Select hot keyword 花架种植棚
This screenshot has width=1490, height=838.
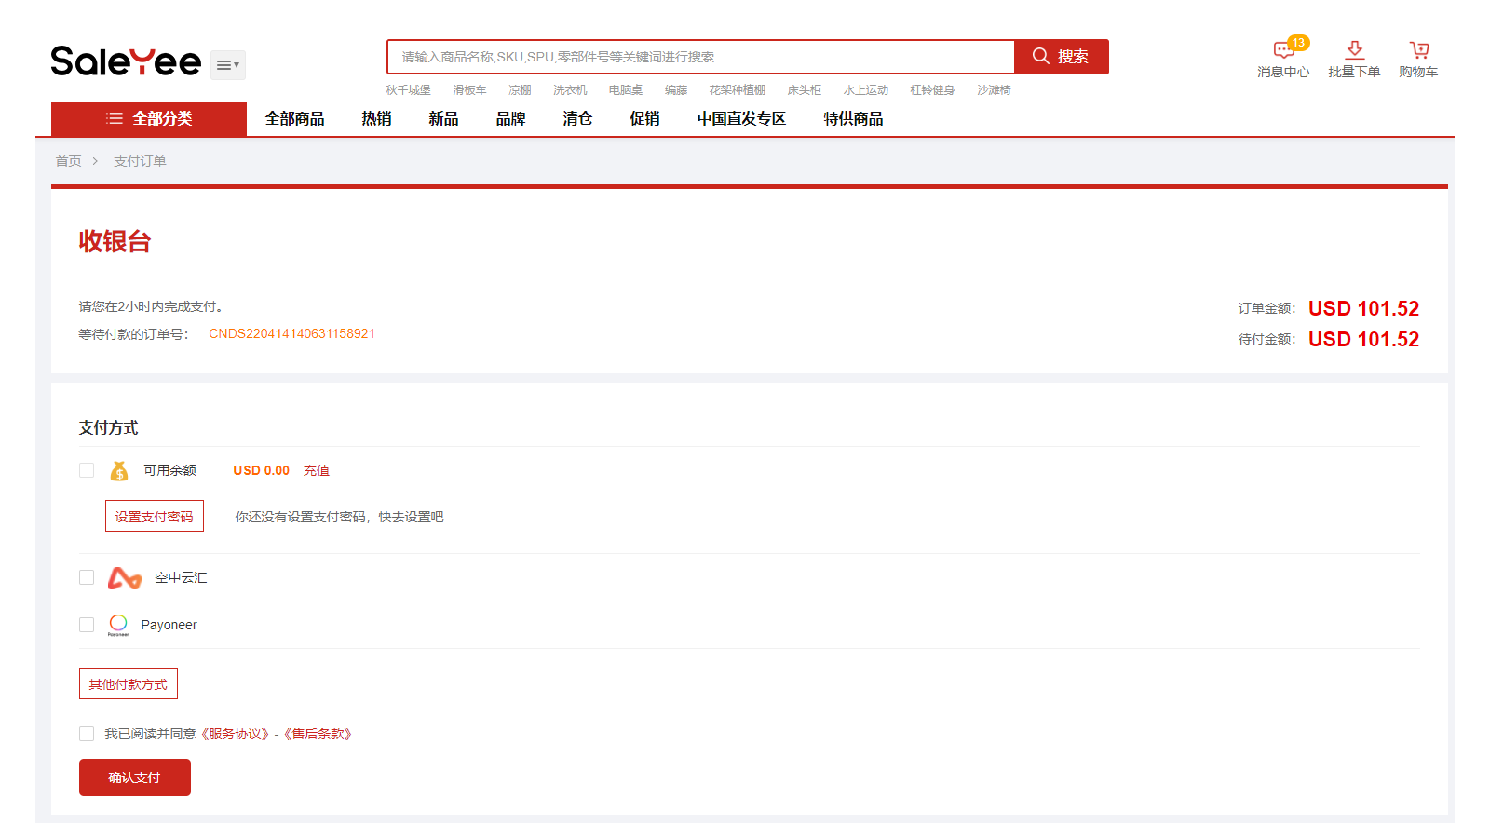[738, 90]
